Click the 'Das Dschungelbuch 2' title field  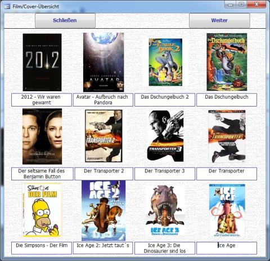point(165,100)
